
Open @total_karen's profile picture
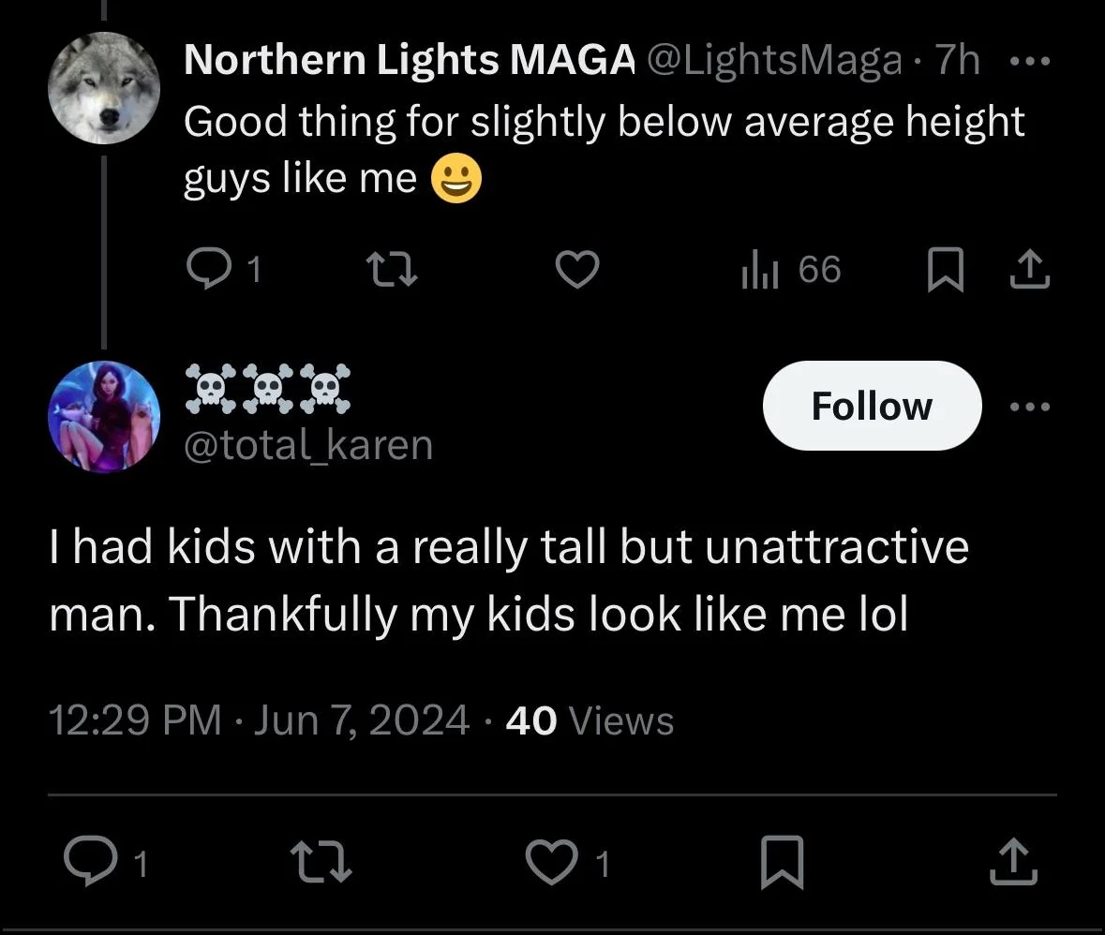104,416
